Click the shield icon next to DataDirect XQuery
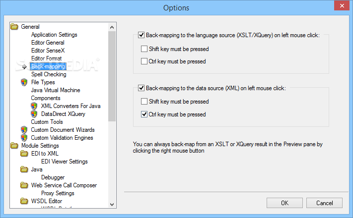 34,114
